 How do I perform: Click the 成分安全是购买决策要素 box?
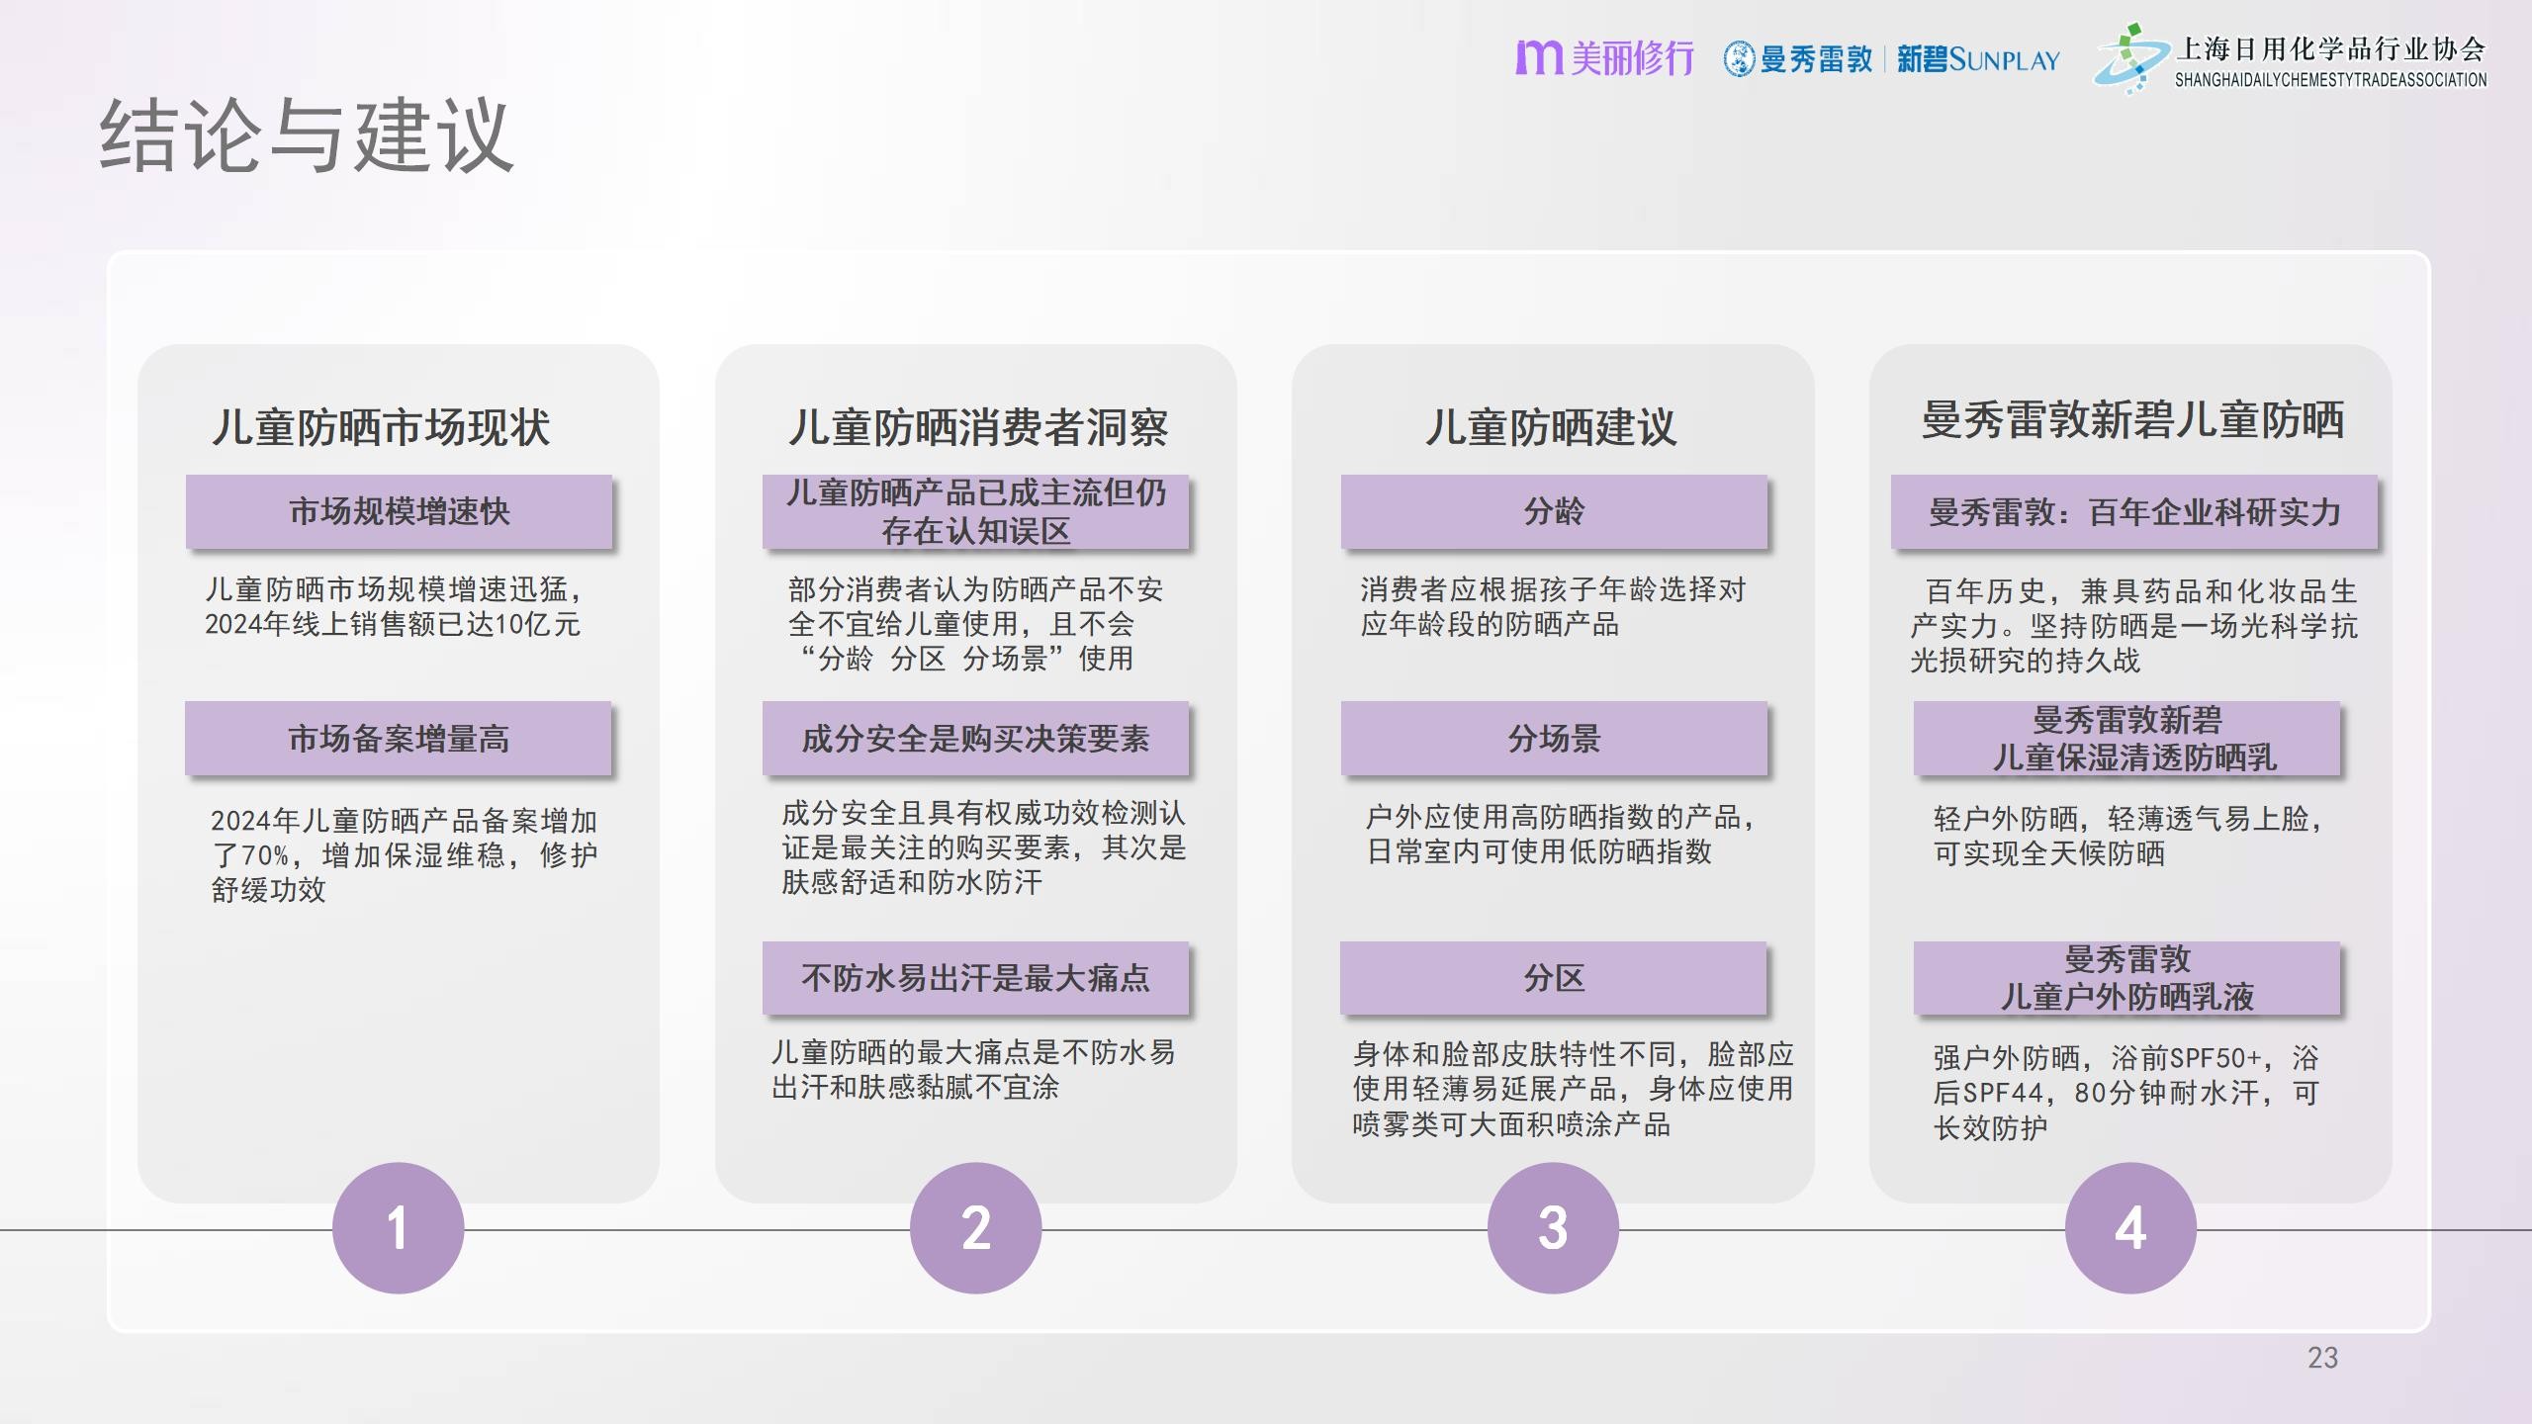pyautogui.click(x=975, y=739)
